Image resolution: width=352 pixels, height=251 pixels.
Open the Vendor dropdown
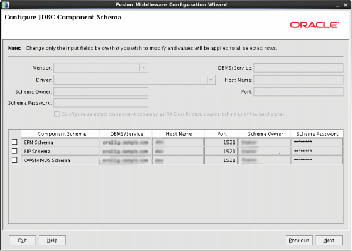click(143, 68)
